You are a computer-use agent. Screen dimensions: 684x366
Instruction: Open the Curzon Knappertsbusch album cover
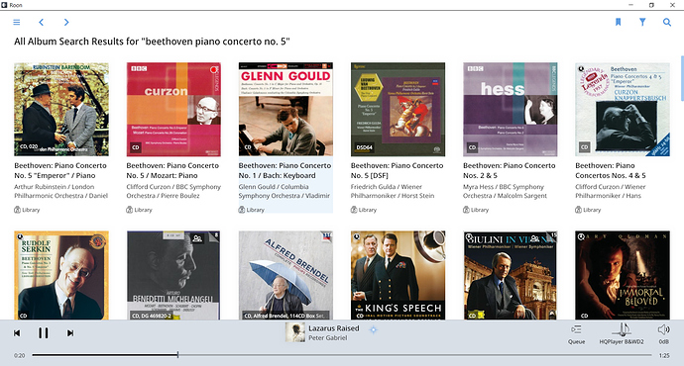(623, 109)
